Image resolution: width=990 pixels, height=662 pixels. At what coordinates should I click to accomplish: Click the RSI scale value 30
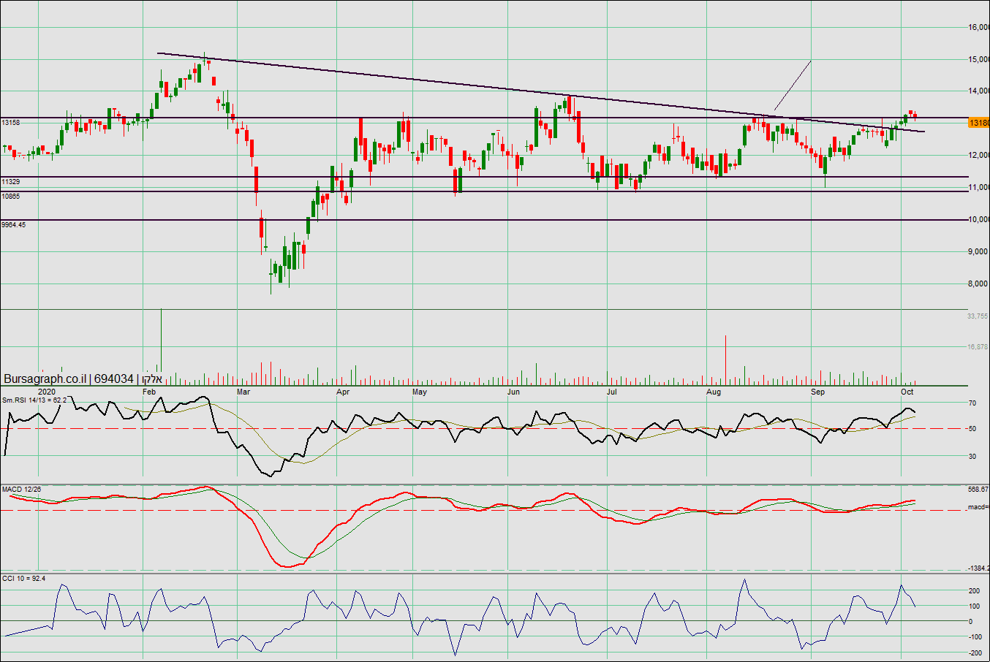coord(972,457)
